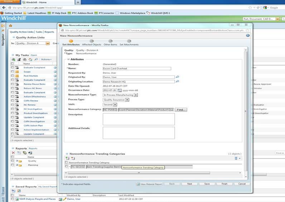The height and width of the screenshot is (202, 285).
Task: Click the second icon under Saved Reports
Action: tap(19, 191)
